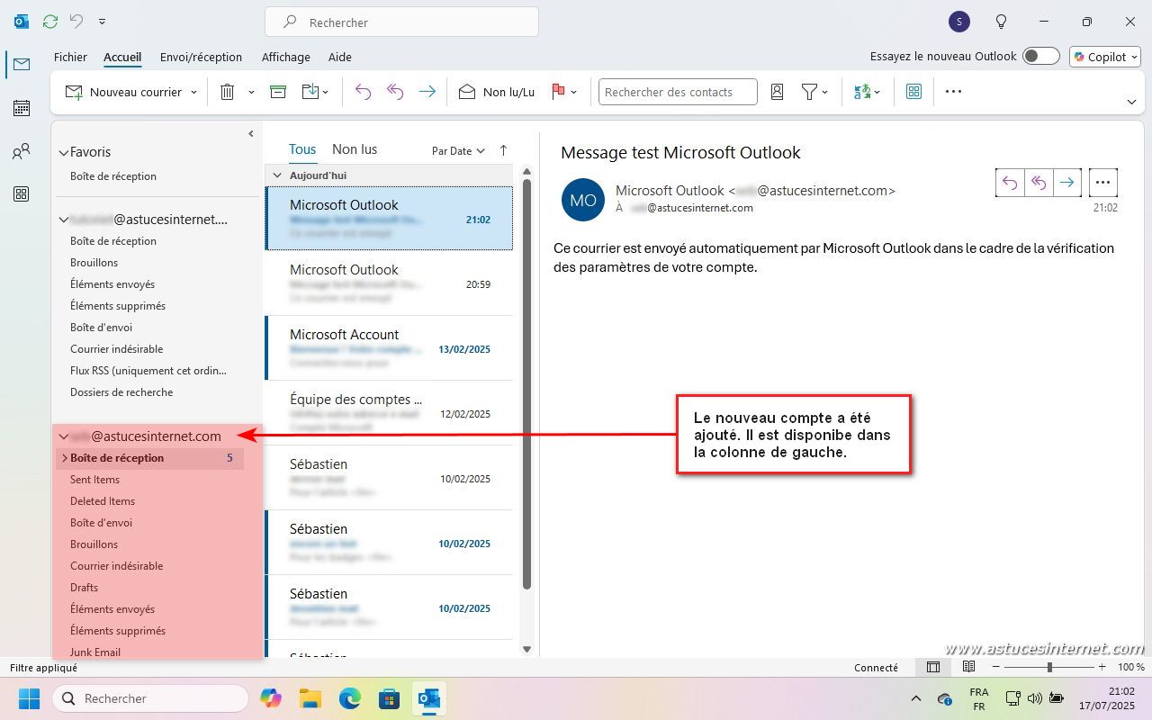This screenshot has height=720, width=1152.
Task: Click the Rechercher search box at top
Action: (401, 22)
